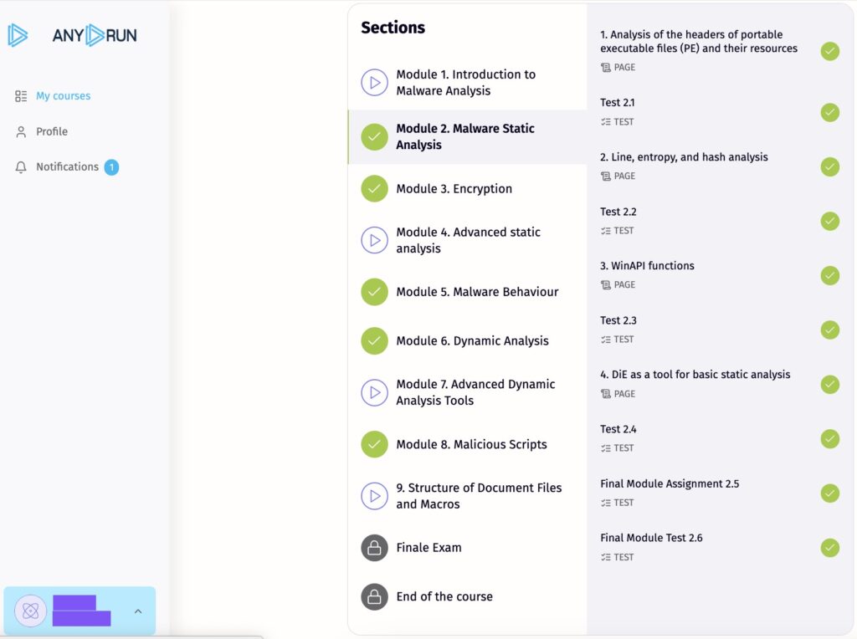The height and width of the screenshot is (639, 857).
Task: Expand Module 3. Encryption section
Action: (454, 189)
